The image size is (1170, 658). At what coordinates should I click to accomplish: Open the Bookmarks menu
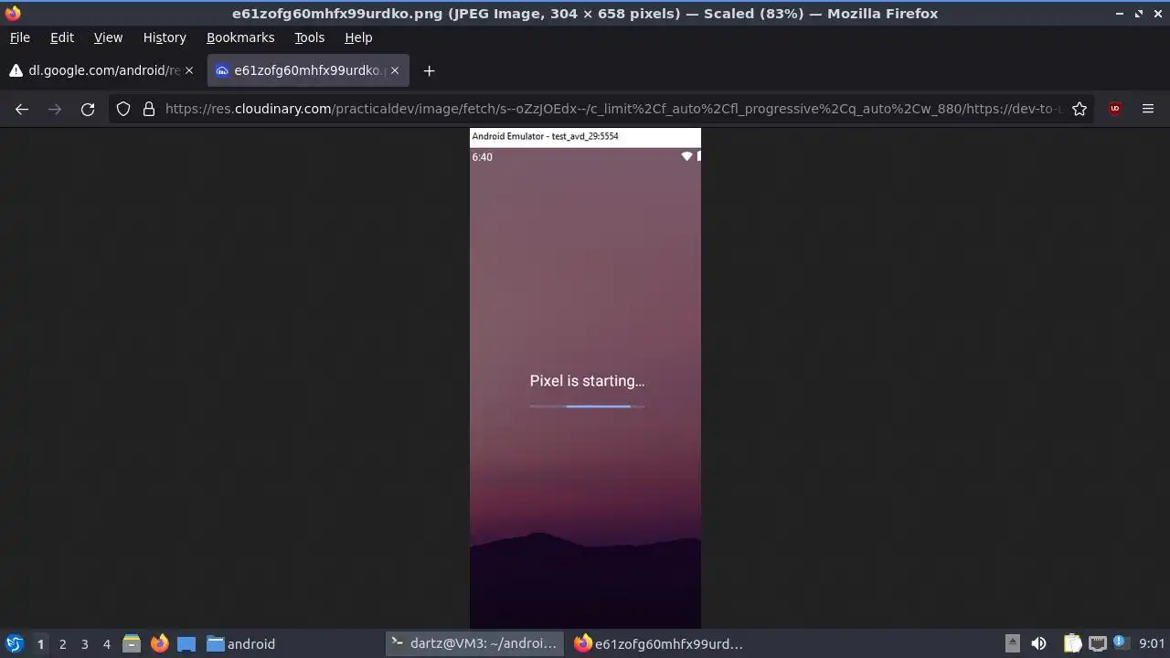pyautogui.click(x=240, y=37)
